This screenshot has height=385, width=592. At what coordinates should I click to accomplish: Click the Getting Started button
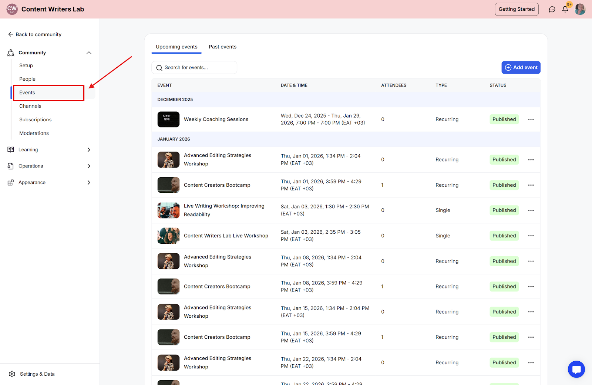pyautogui.click(x=517, y=9)
